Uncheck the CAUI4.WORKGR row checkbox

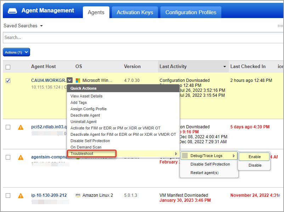point(8,80)
